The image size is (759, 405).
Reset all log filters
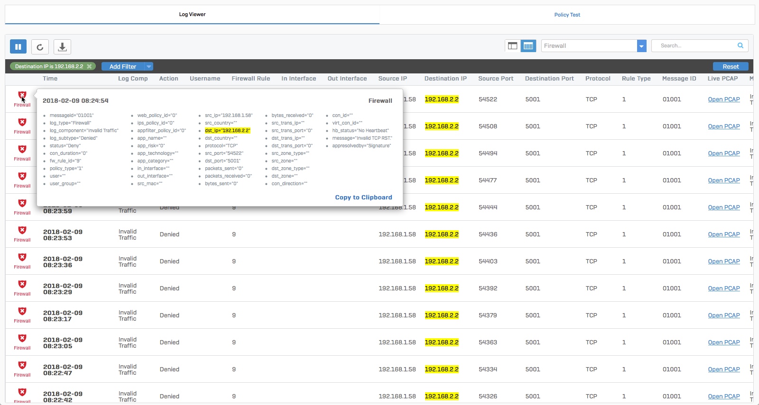point(730,67)
